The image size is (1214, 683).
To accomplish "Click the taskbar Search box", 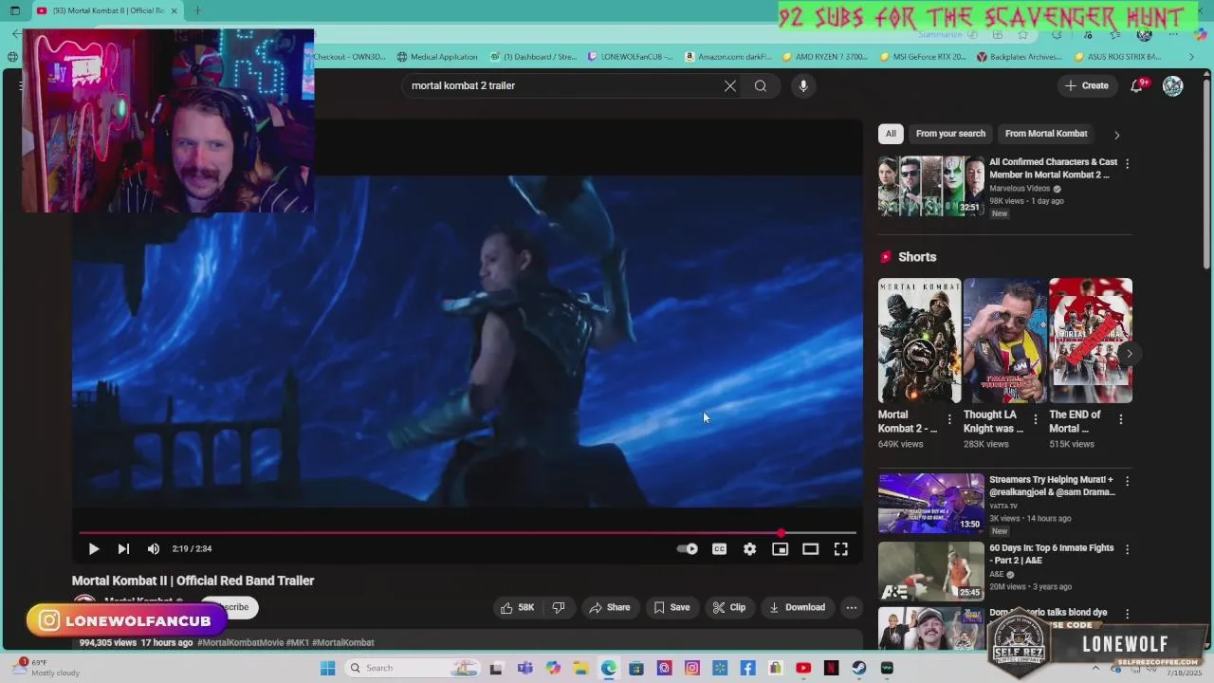I will coord(412,668).
